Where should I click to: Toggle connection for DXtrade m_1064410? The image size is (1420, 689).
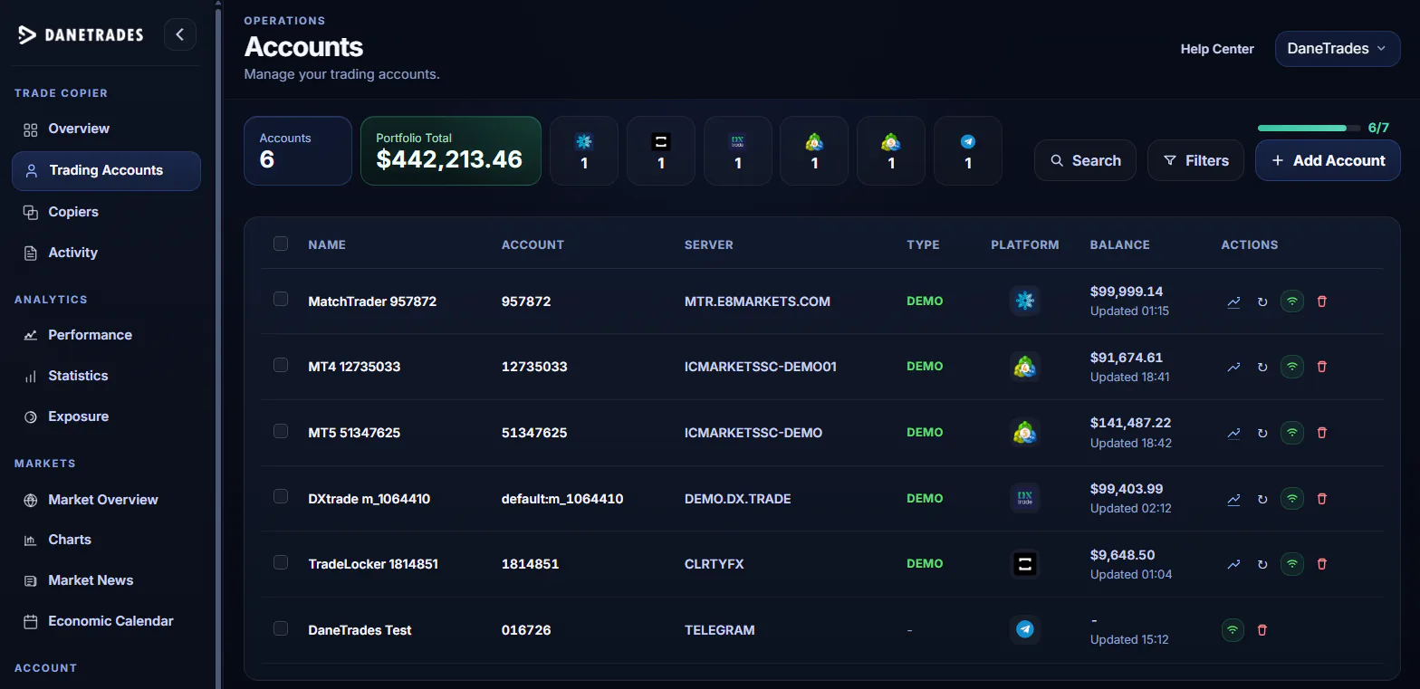click(1292, 498)
